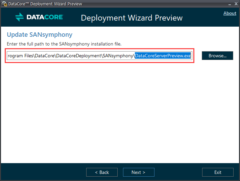
Task: Click the 'Update SANsymphony' heading
Action: pyautogui.click(x=40, y=35)
